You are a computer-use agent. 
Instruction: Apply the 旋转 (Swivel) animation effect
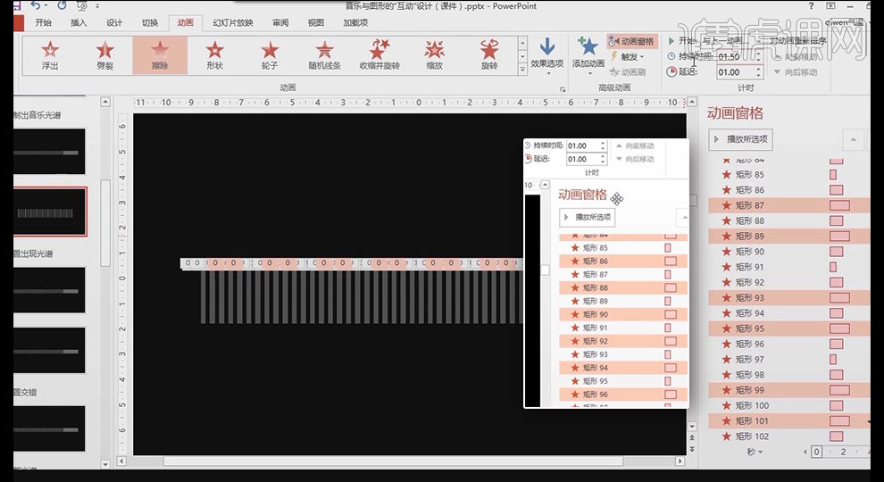(489, 55)
